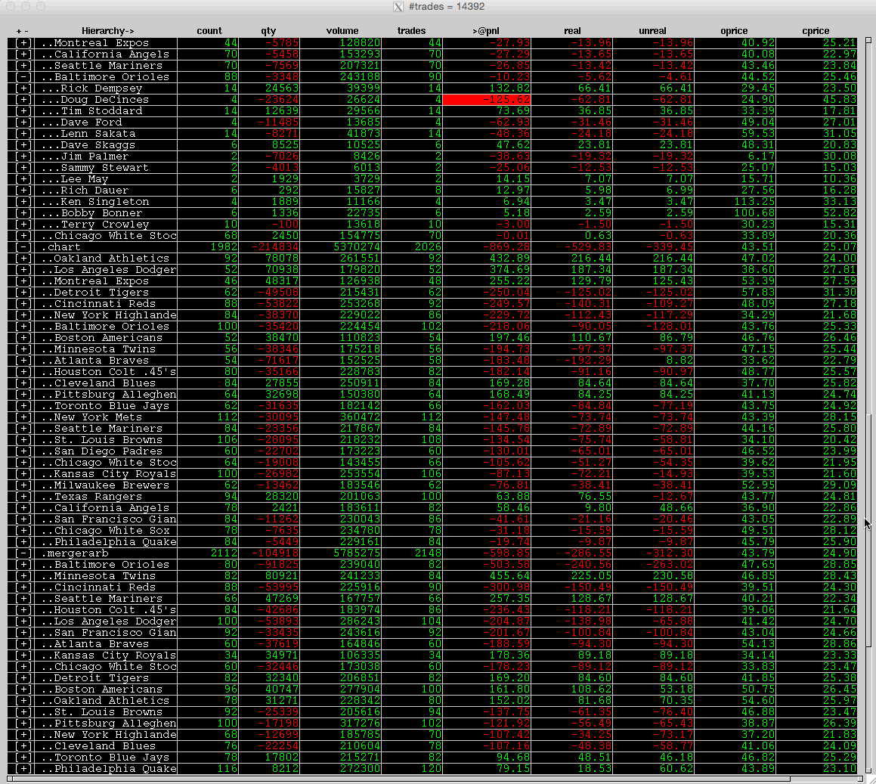Sort by the unreal column header
The width and height of the screenshot is (876, 784).
point(652,31)
